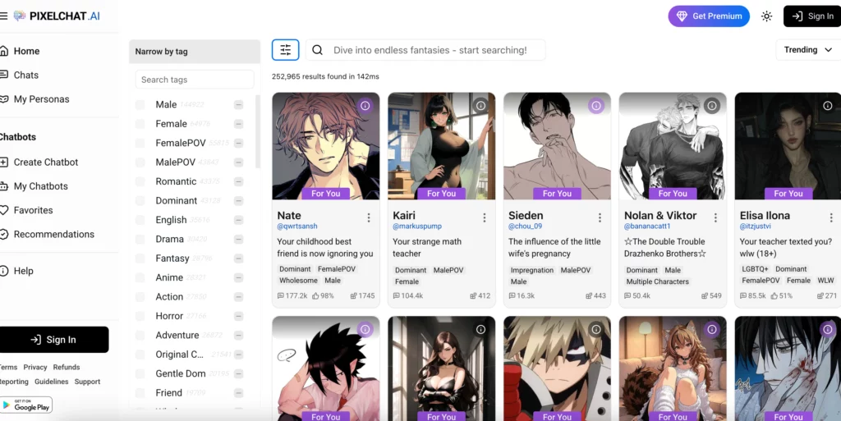Open the Guidelines link
Screen dimensions: 841x421
[x=52, y=382]
